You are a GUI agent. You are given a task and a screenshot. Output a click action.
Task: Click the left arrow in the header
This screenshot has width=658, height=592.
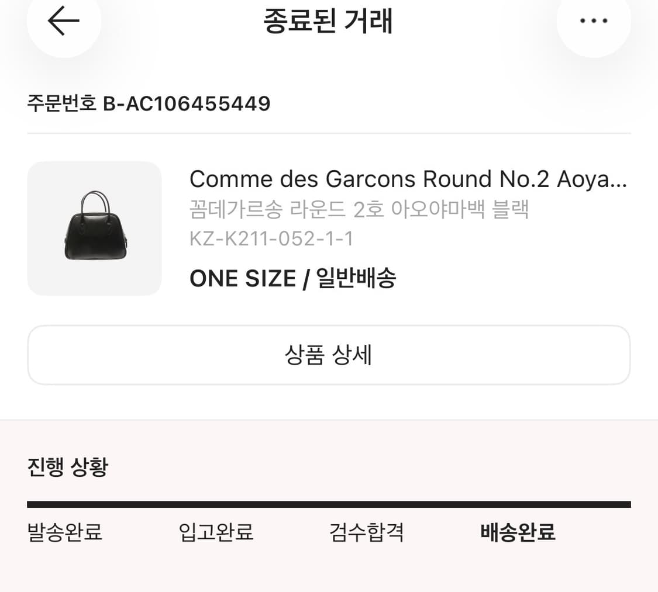coord(63,21)
